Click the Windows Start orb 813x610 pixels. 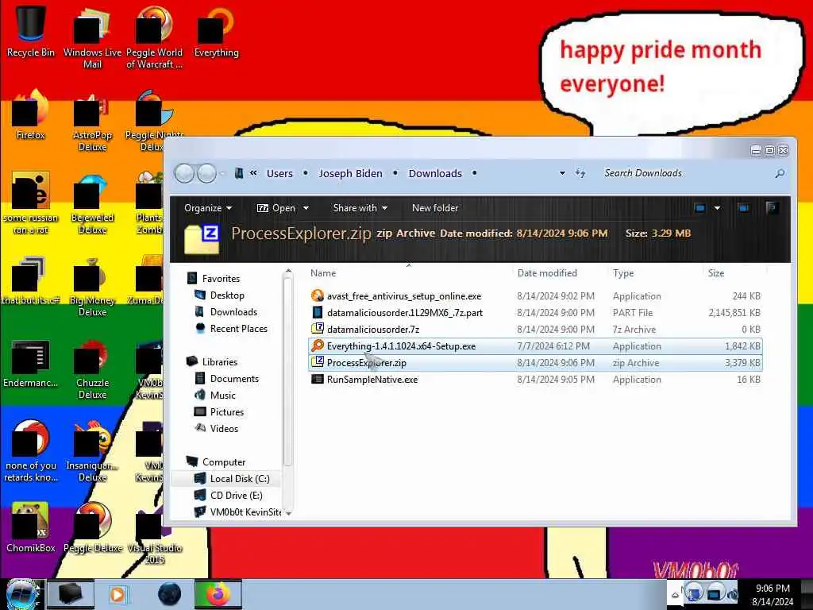pos(21,594)
